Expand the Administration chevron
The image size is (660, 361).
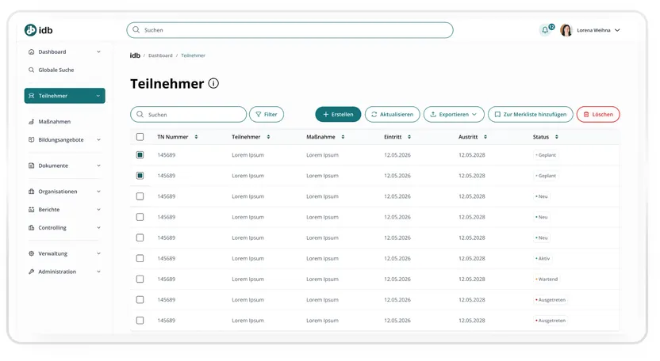(98, 272)
